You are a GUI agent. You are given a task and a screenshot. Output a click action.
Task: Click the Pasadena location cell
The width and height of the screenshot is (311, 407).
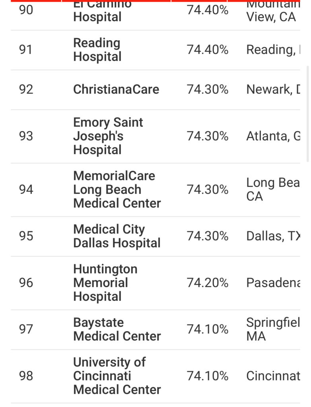coord(273,283)
